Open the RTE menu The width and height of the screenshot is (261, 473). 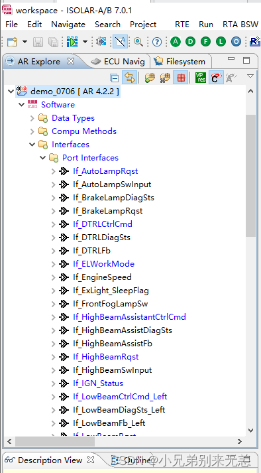[x=182, y=25]
